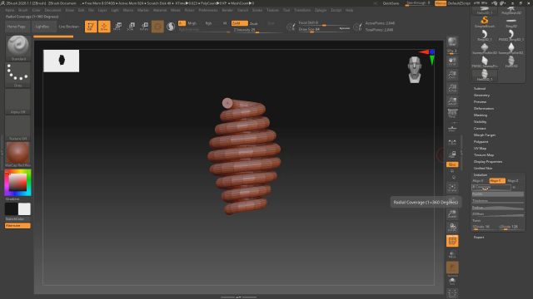This screenshot has width=533, height=299.
Task: Click the Zoom document icon
Action: coord(452,74)
